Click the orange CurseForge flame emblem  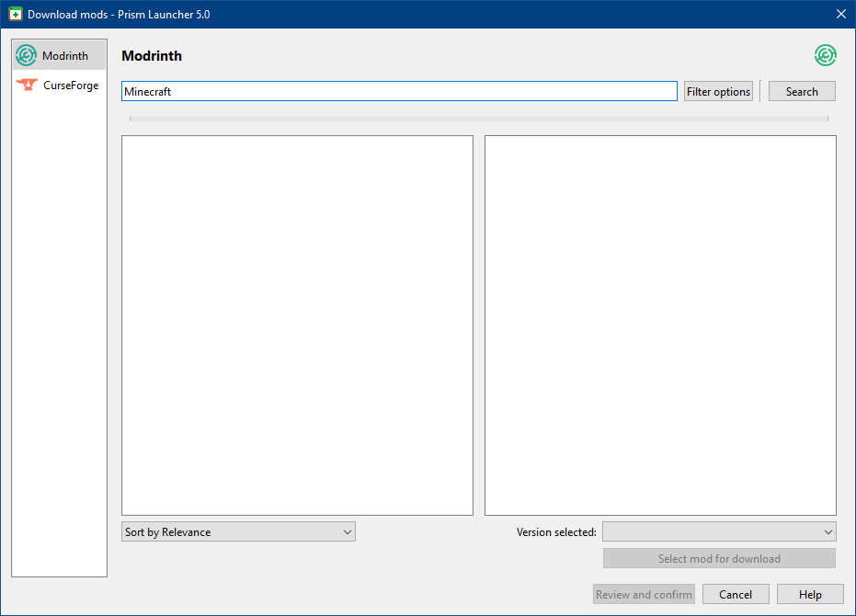(x=26, y=85)
